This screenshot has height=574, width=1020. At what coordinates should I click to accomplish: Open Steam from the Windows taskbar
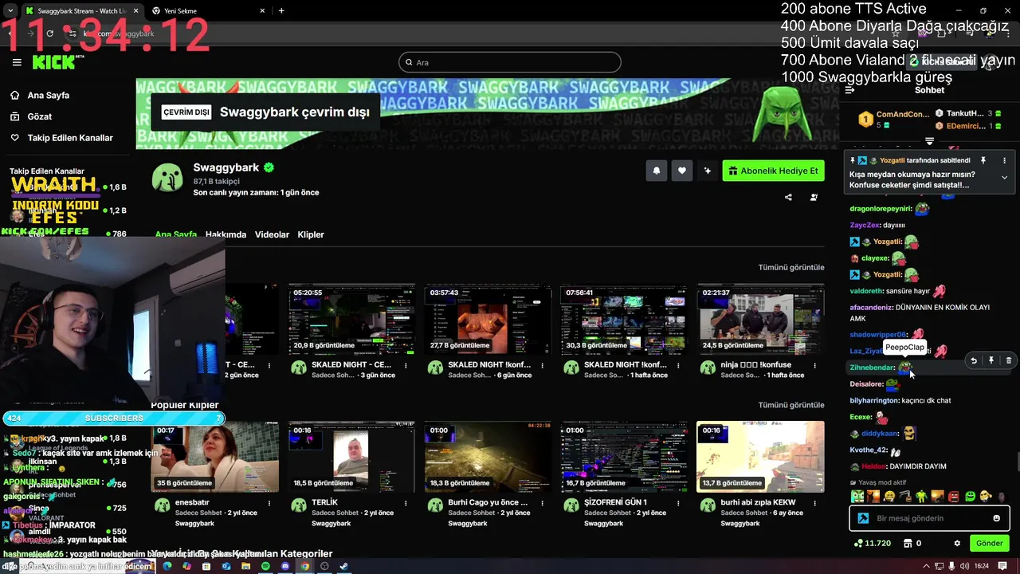coord(344,566)
